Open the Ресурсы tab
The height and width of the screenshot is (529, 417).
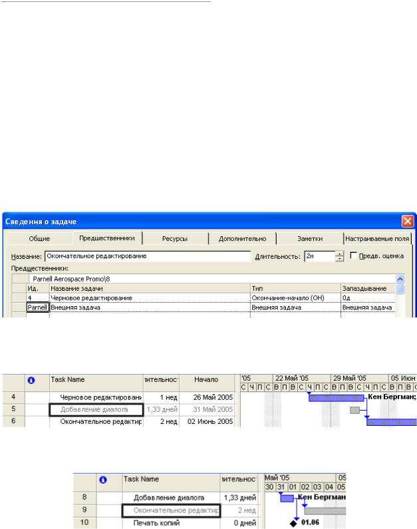coord(175,238)
